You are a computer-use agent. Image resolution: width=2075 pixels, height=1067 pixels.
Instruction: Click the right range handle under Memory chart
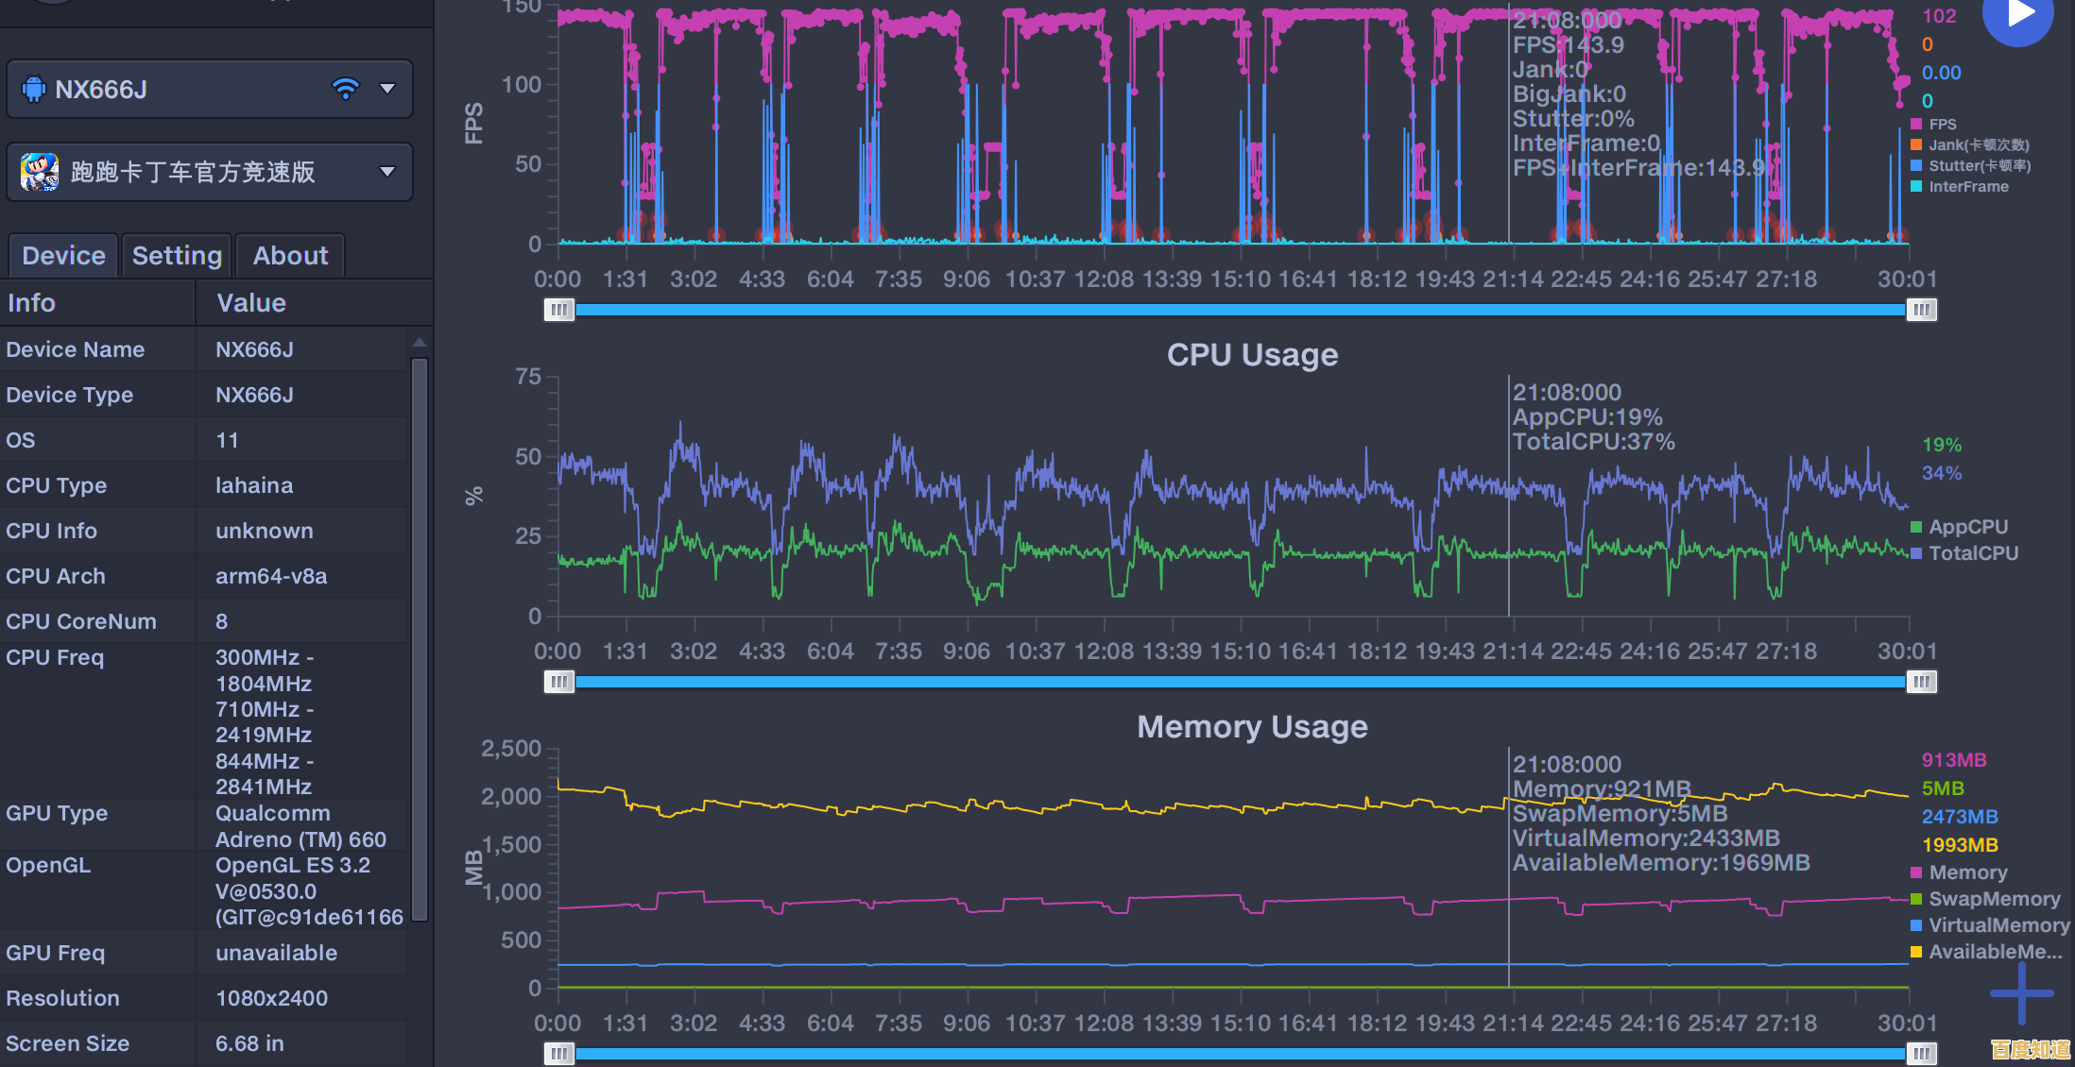tap(1922, 1053)
